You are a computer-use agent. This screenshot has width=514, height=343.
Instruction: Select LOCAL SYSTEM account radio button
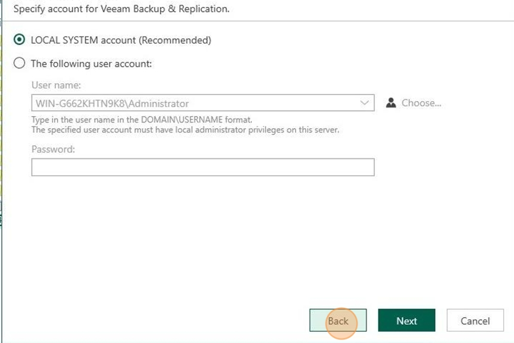coord(19,40)
